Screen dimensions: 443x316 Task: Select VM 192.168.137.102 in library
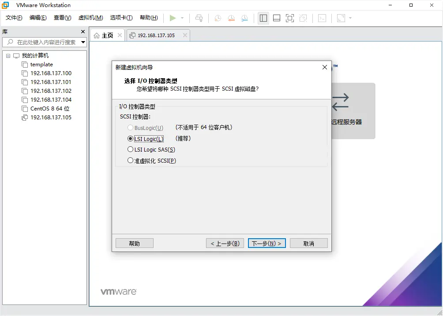coord(51,91)
